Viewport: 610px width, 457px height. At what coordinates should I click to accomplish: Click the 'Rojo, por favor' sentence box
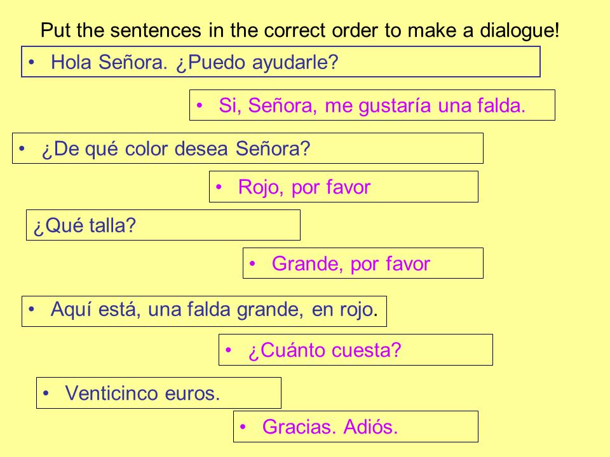tap(344, 187)
